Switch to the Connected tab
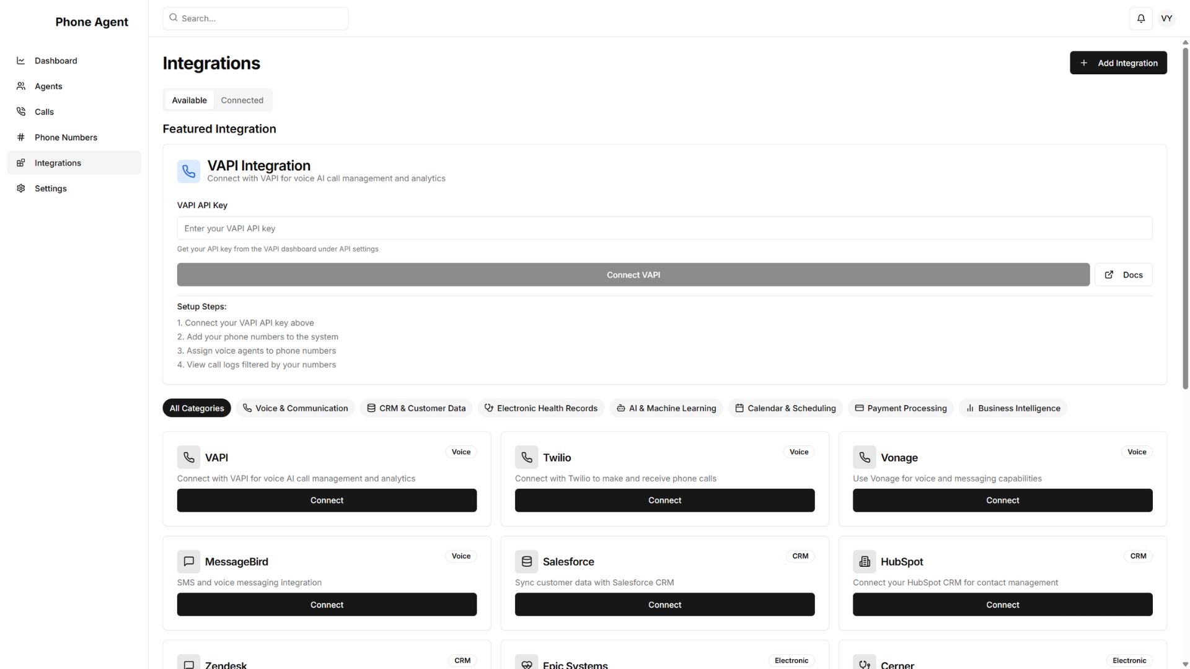 pos(242,100)
